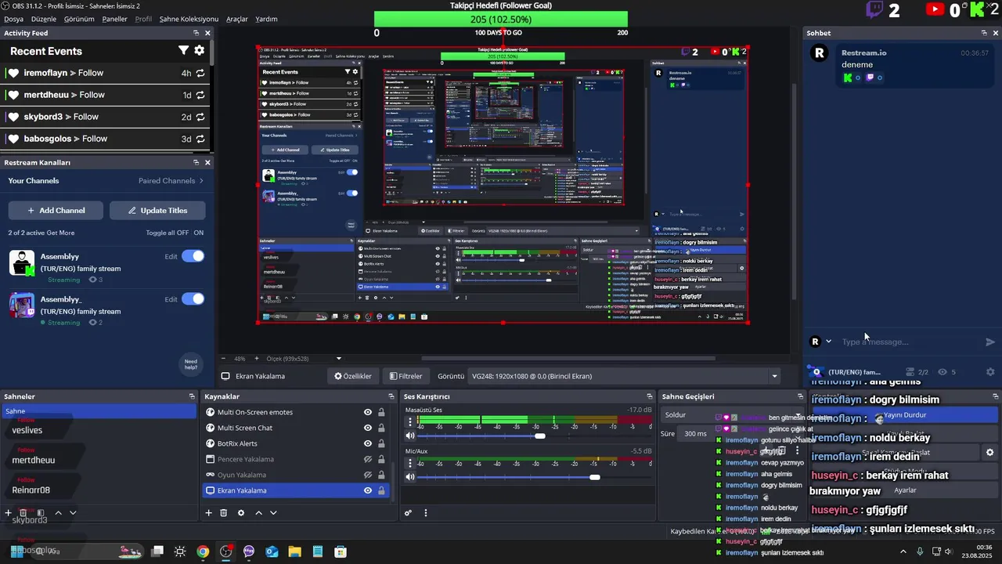1002x564 pixels.
Task: Open Activity Feed settings gear
Action: [200, 50]
